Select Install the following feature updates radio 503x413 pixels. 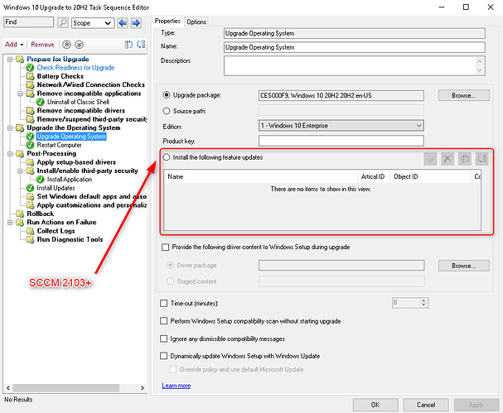pos(167,157)
